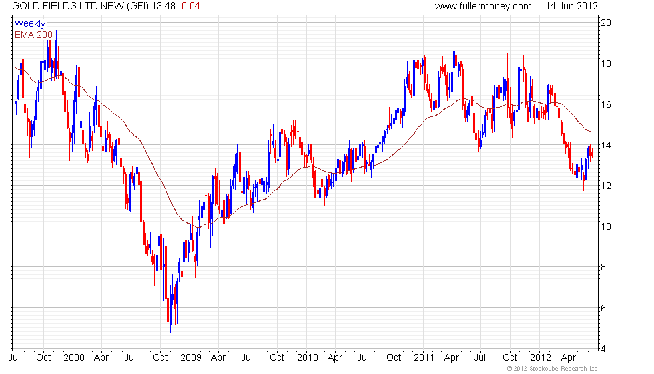654x374 pixels.
Task: Click the candlestick at the late-2008 price low
Action: [168, 310]
